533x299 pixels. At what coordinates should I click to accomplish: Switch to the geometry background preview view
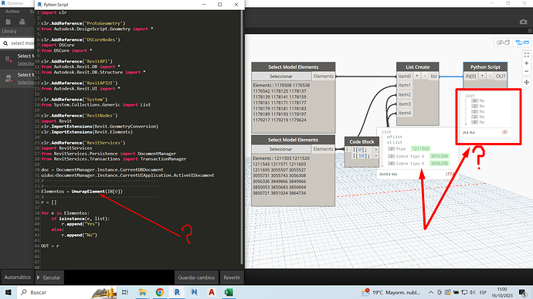pyautogui.click(x=503, y=42)
